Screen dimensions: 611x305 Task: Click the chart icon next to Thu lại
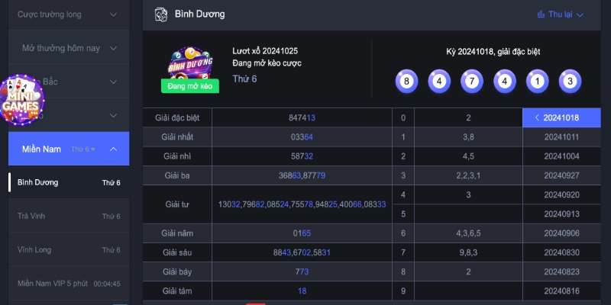(541, 14)
